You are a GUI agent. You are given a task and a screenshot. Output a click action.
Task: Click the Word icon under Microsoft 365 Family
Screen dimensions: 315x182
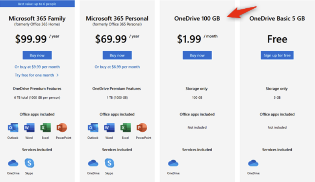(x=29, y=128)
